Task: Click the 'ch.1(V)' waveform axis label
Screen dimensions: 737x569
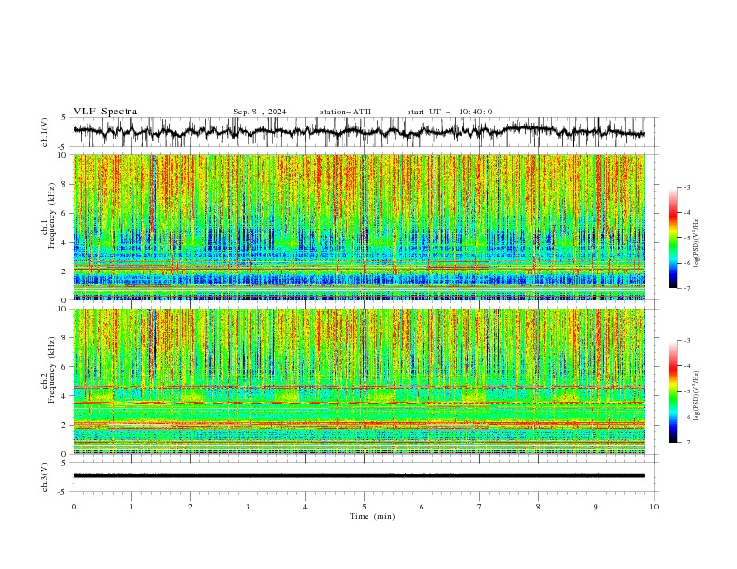Action: pos(45,132)
